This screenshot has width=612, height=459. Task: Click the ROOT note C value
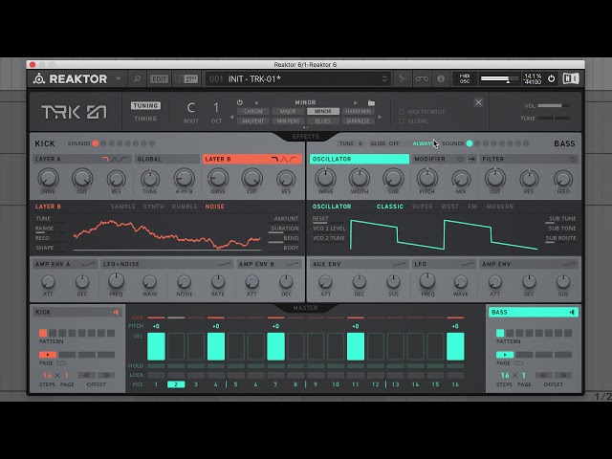pos(191,107)
